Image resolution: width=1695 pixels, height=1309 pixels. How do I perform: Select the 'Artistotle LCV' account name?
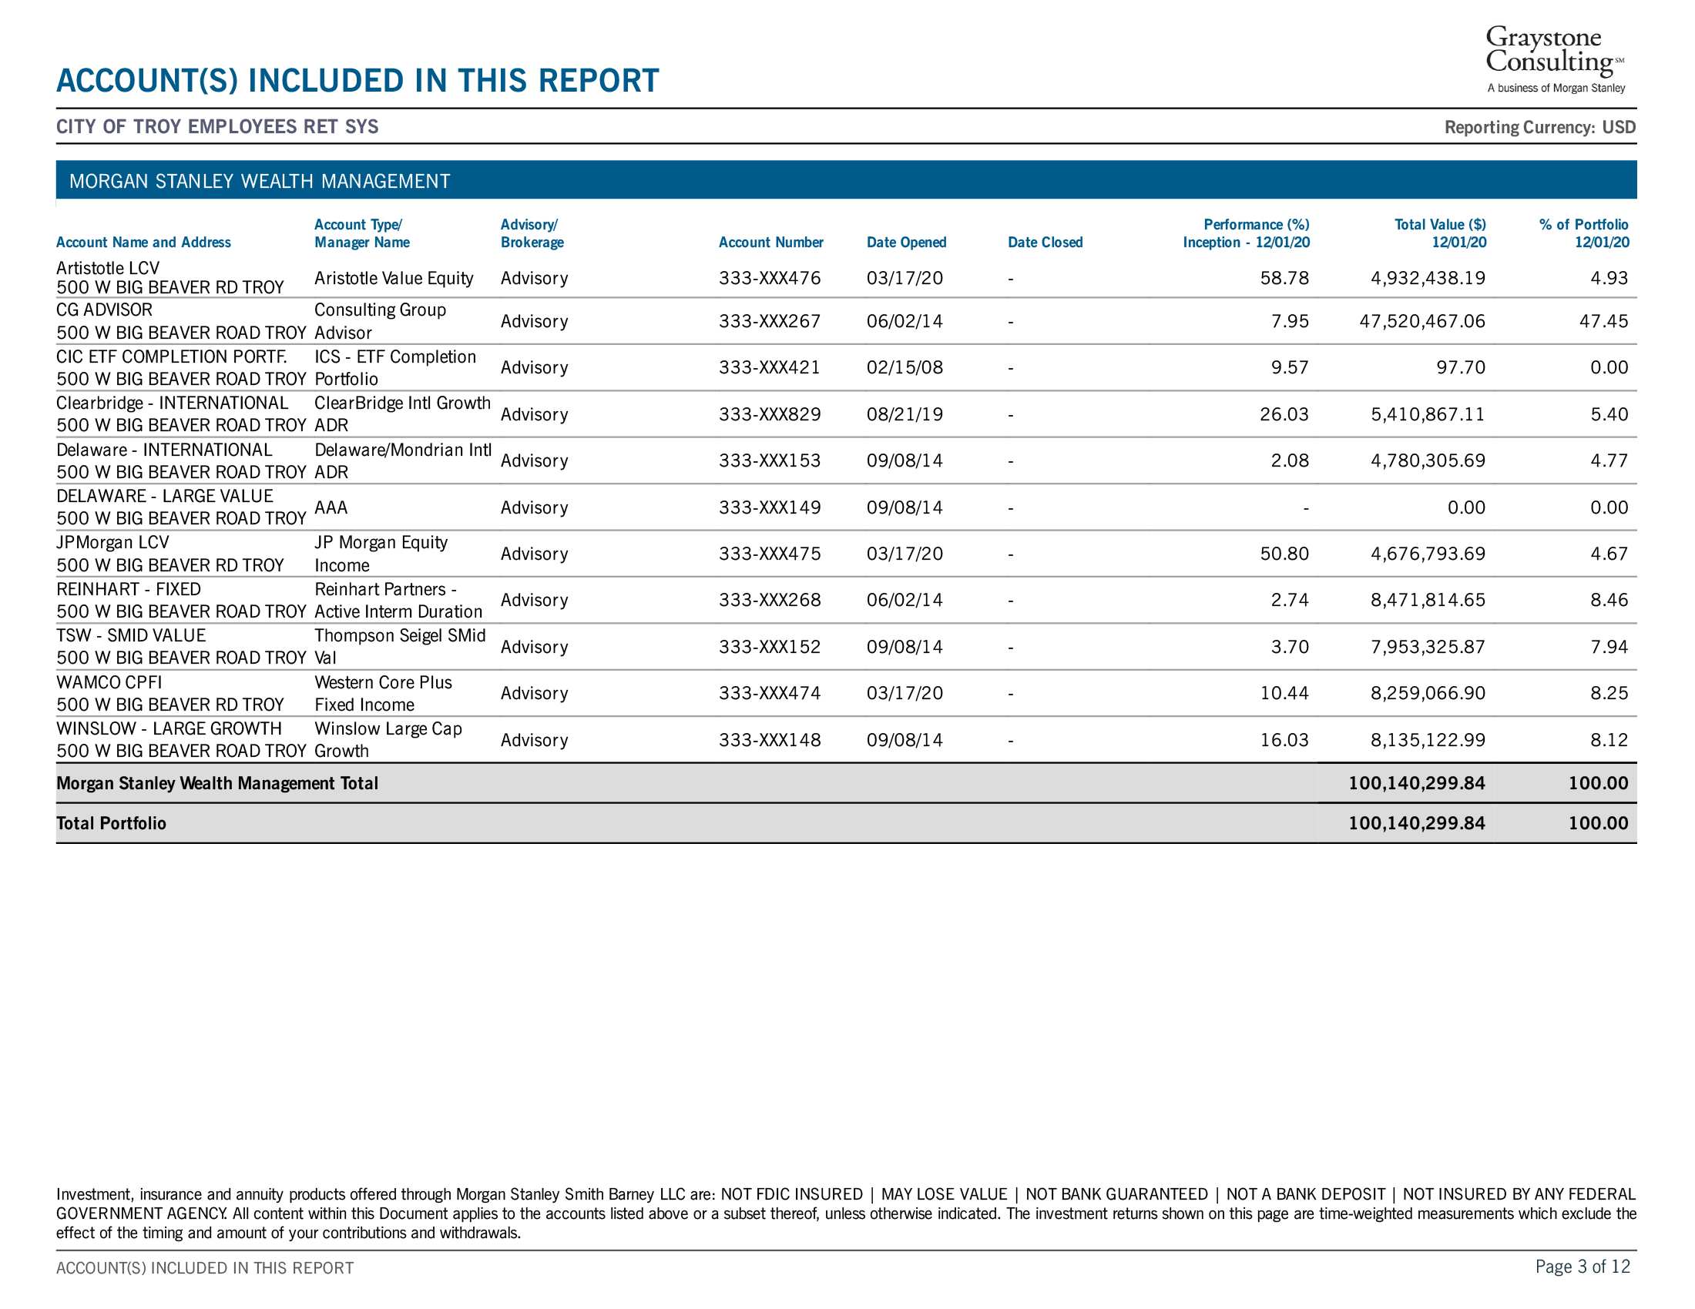(108, 267)
